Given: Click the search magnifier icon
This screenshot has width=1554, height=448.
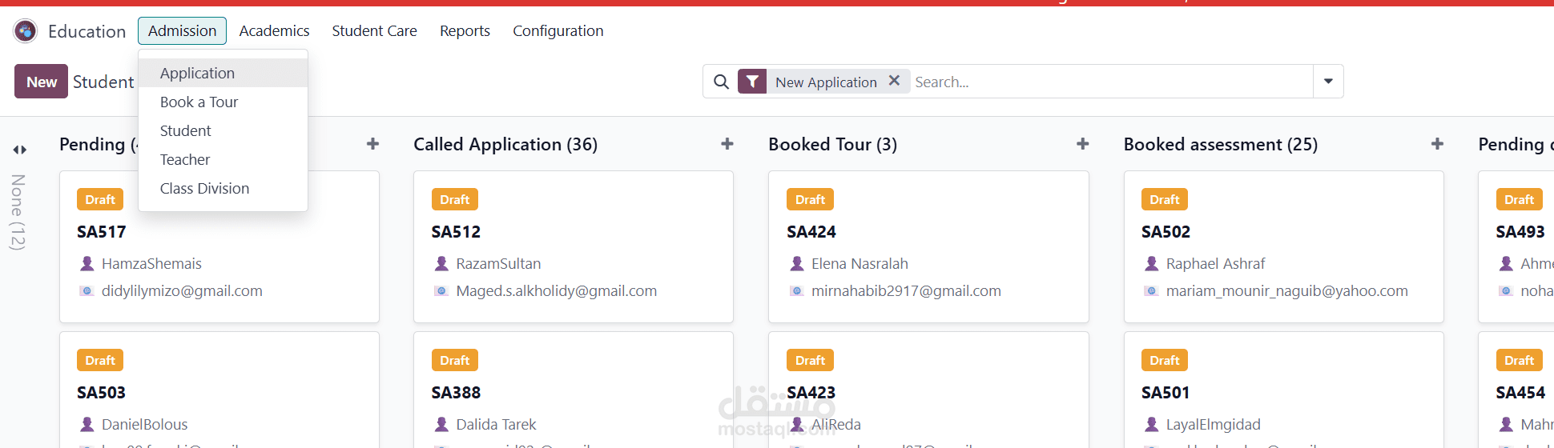Looking at the screenshot, I should (x=721, y=82).
